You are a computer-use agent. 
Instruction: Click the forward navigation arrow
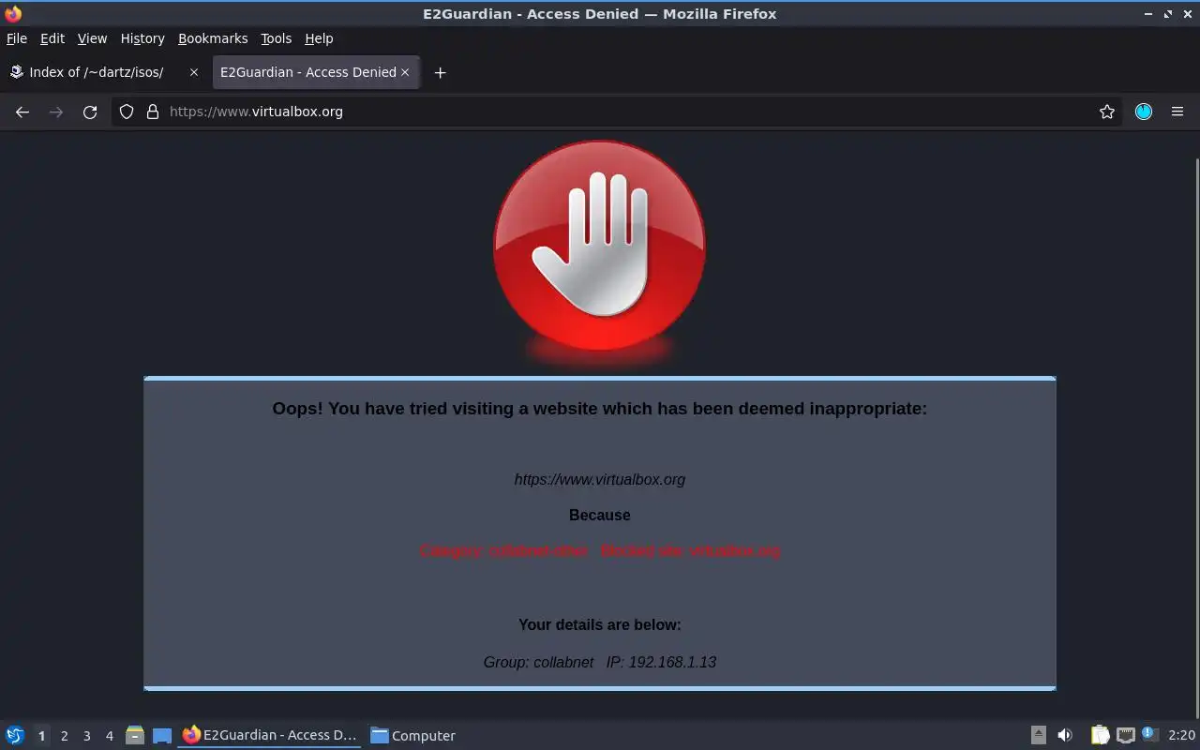click(x=56, y=112)
